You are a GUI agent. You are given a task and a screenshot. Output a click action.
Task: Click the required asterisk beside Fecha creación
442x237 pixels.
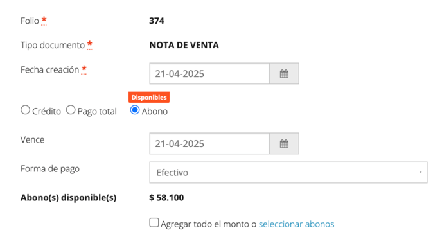[84, 69]
